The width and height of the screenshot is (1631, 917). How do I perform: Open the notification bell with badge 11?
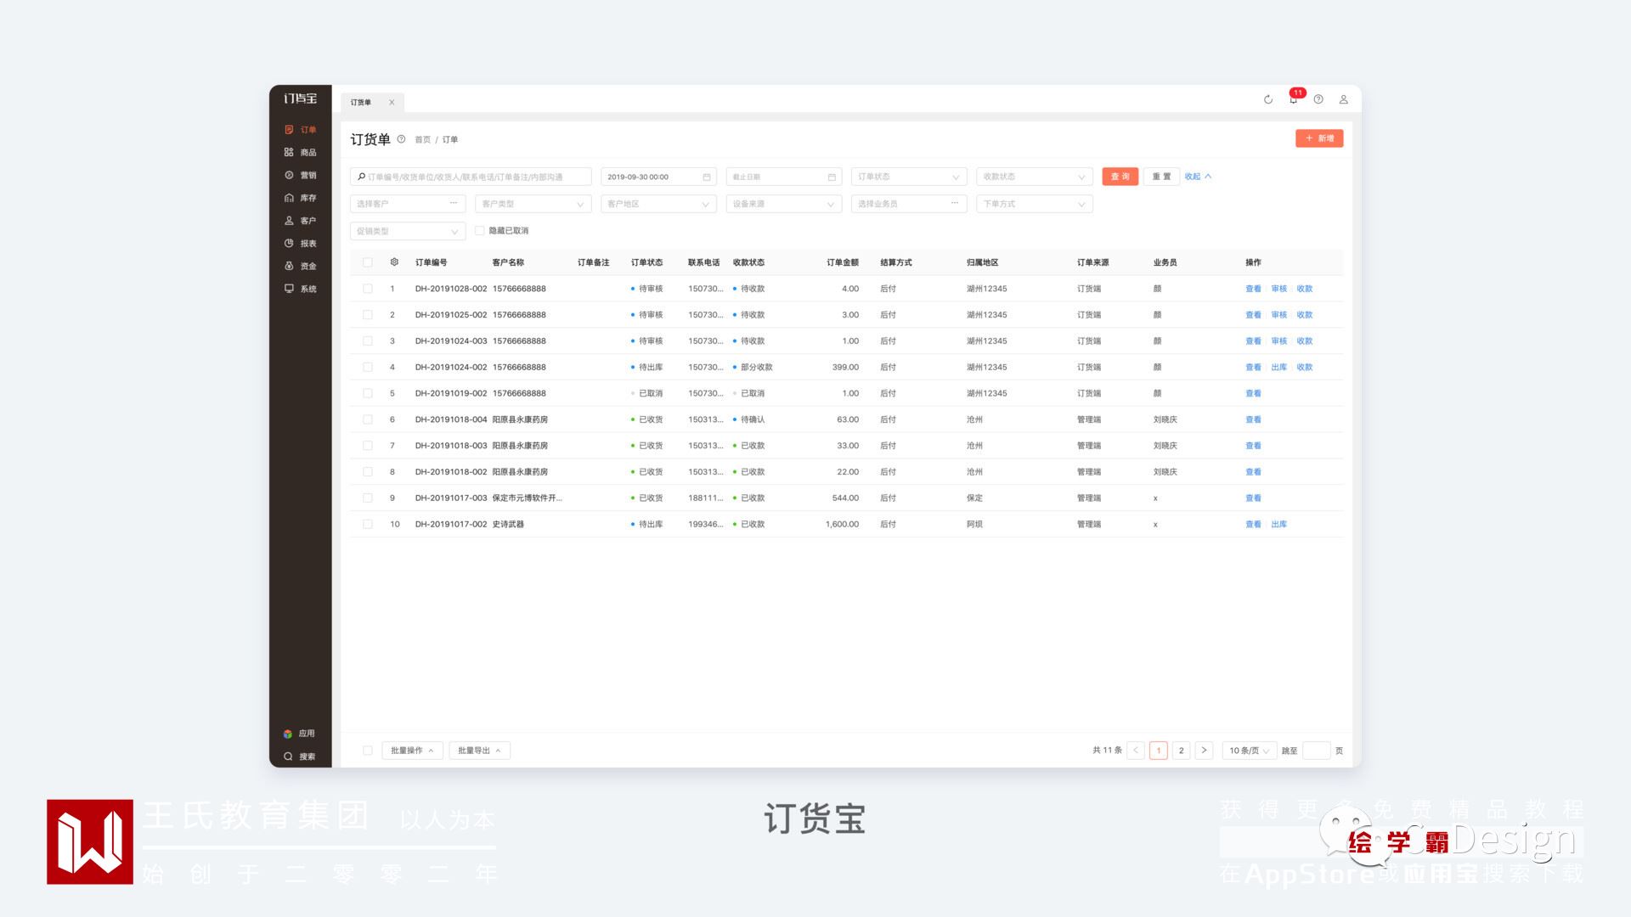(x=1293, y=99)
